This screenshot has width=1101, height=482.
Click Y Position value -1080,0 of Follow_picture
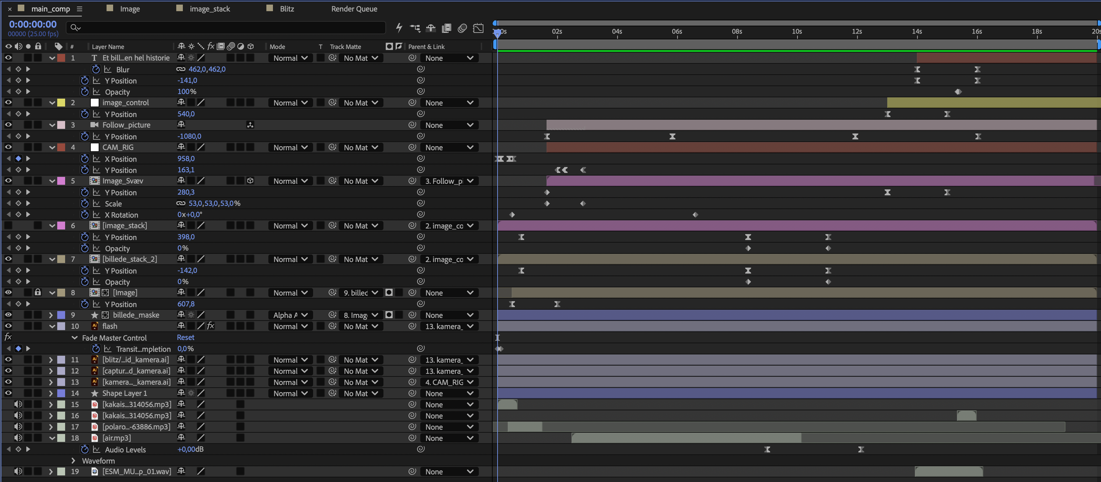click(x=189, y=136)
